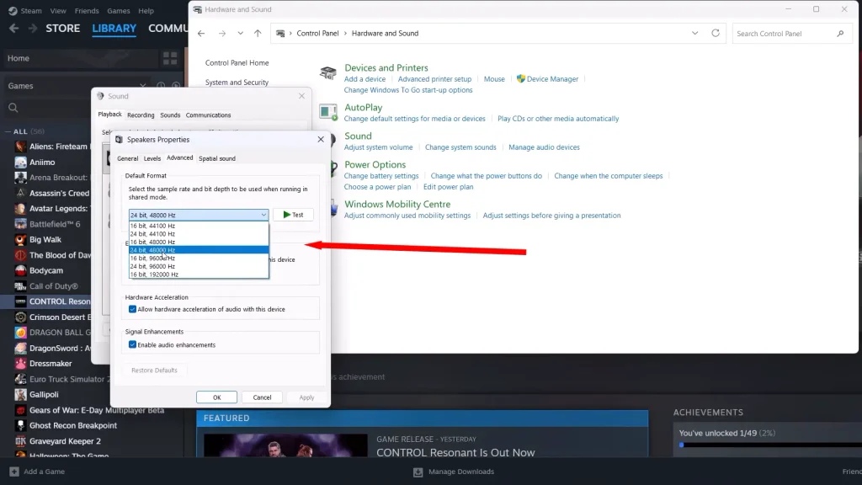Collapse the ALL games category
862x485 pixels.
click(x=8, y=131)
